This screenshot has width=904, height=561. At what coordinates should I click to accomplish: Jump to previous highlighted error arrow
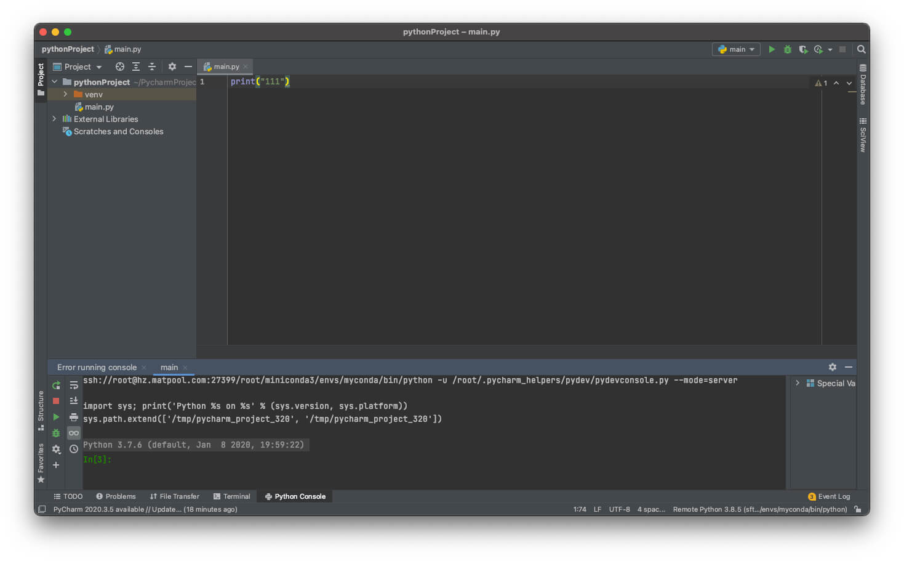point(836,83)
